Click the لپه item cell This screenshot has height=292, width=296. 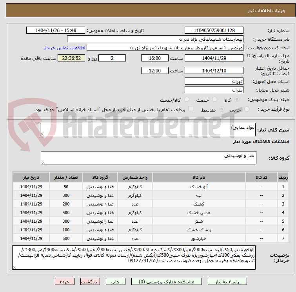pos(199,195)
